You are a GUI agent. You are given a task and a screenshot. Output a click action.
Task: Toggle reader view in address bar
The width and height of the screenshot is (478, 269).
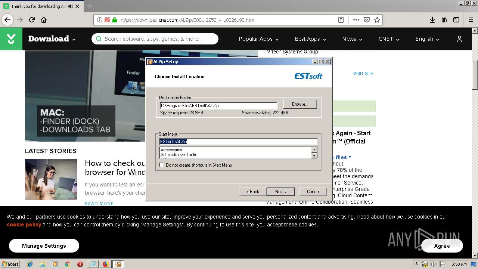(x=341, y=20)
